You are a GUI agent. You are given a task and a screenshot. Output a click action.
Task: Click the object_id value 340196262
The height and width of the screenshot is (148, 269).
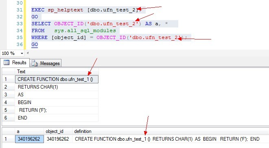pyautogui.click(x=58, y=139)
